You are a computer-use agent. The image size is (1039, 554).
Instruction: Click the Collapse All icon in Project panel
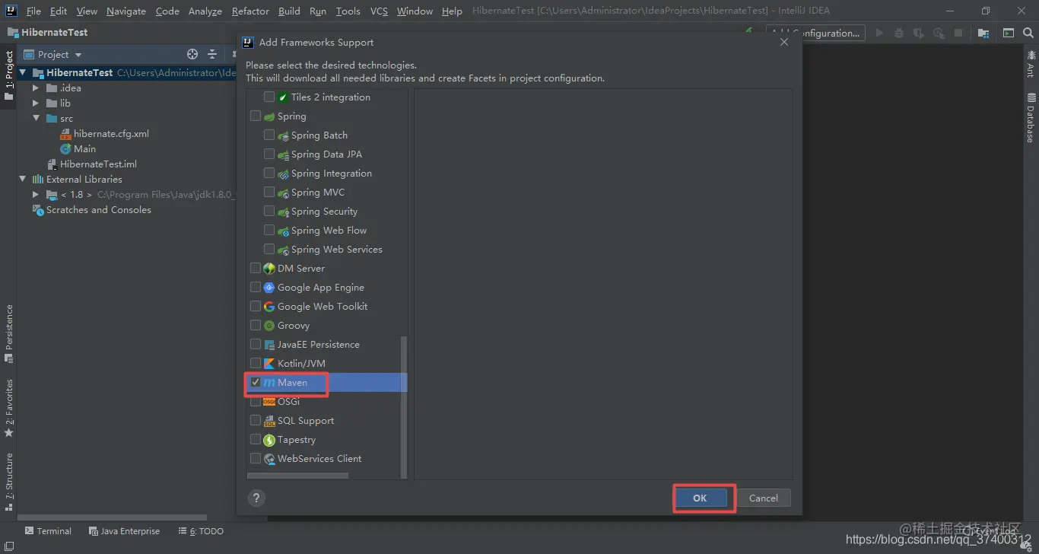[x=212, y=54]
